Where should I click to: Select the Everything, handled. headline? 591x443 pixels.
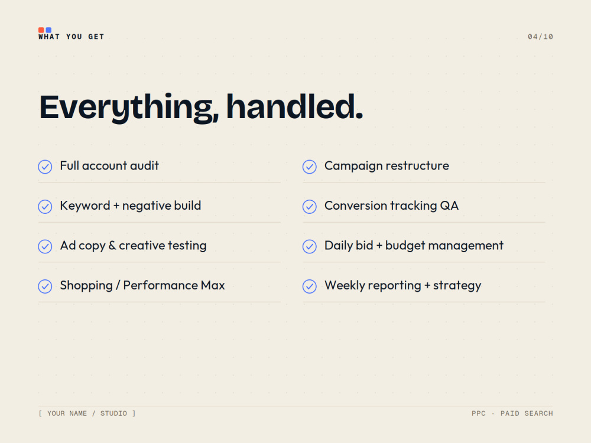tap(202, 108)
